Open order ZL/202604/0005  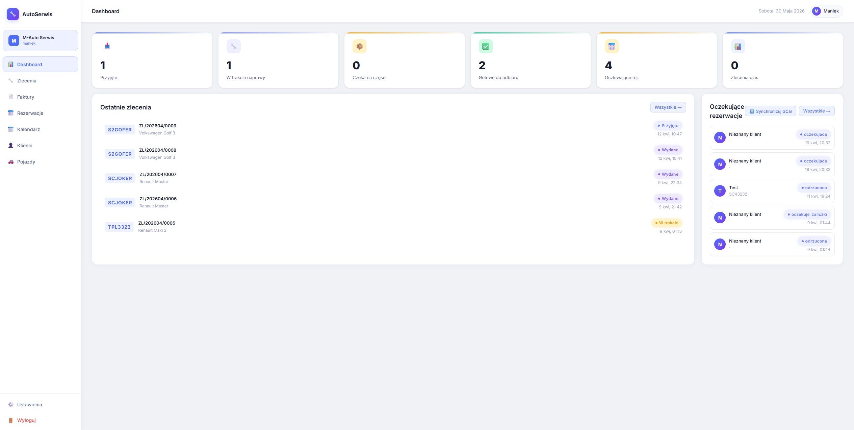(393, 227)
